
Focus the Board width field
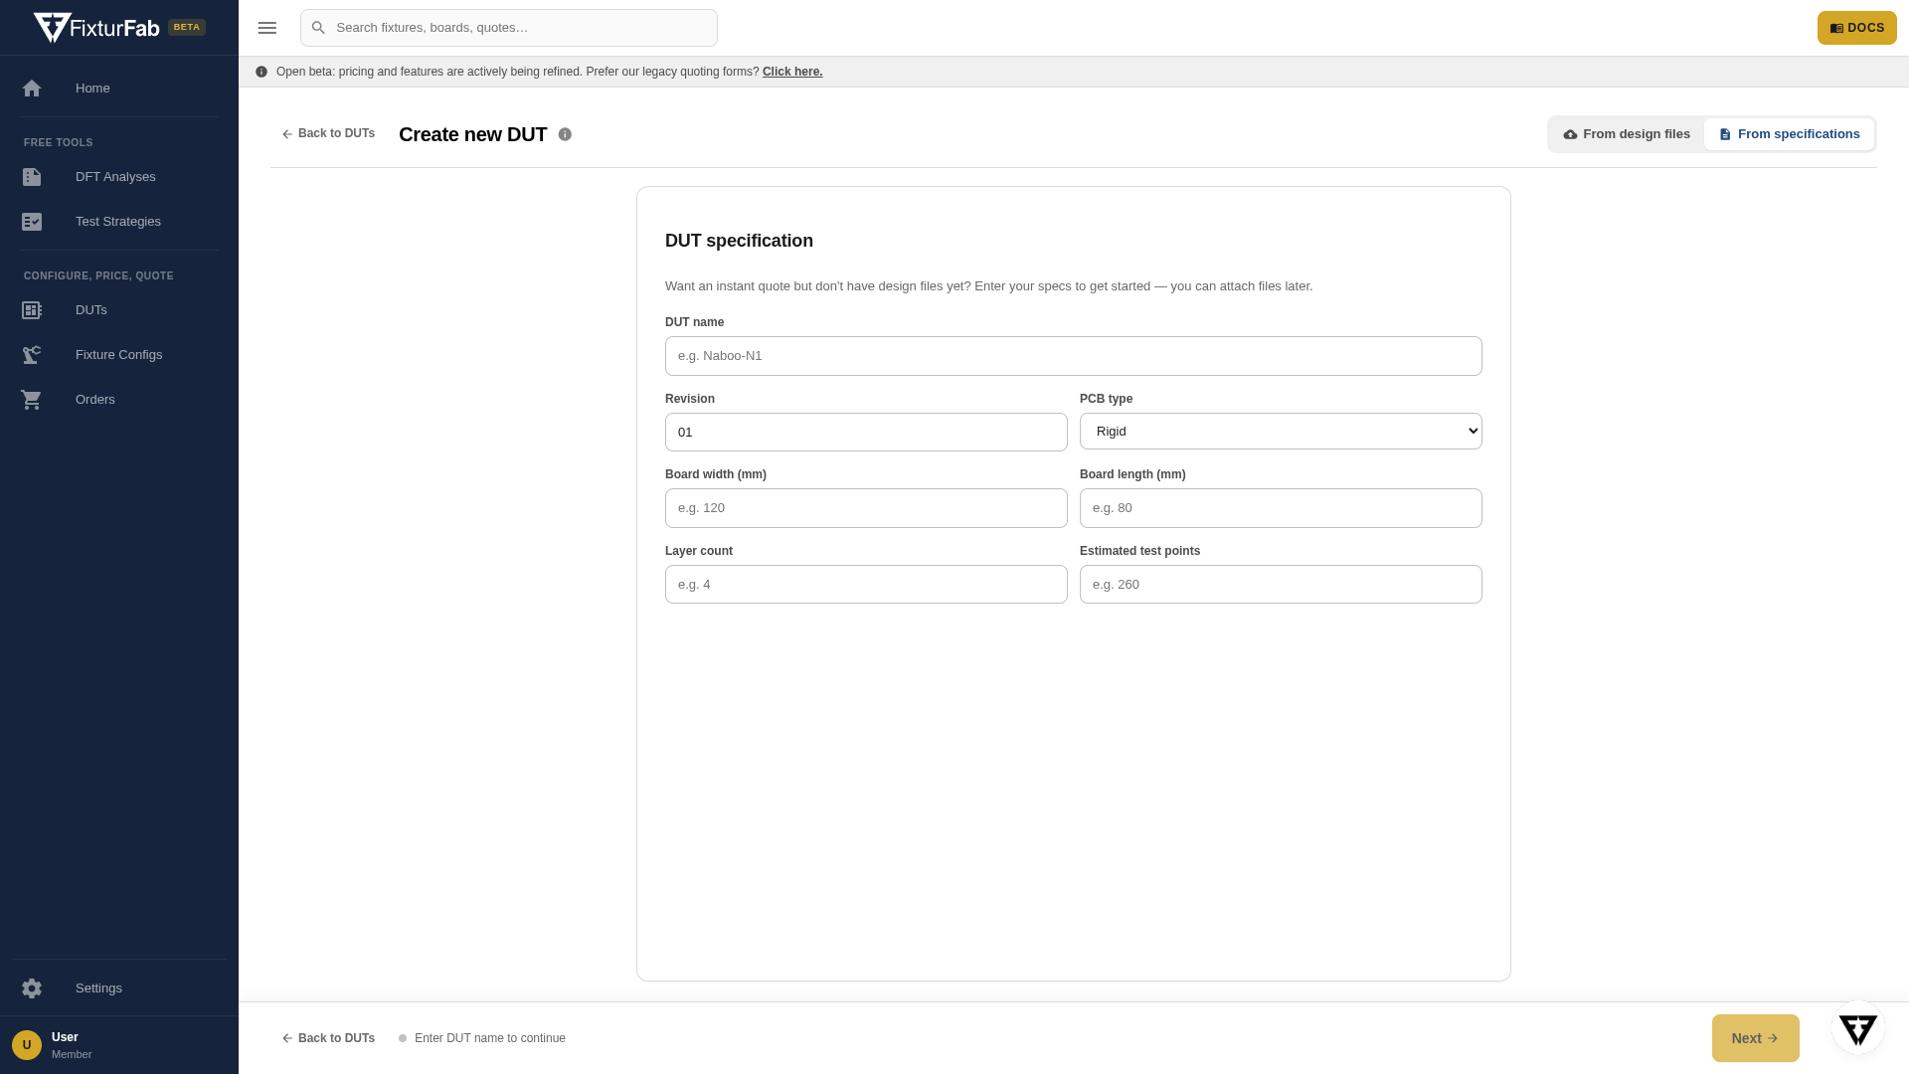pyautogui.click(x=866, y=508)
